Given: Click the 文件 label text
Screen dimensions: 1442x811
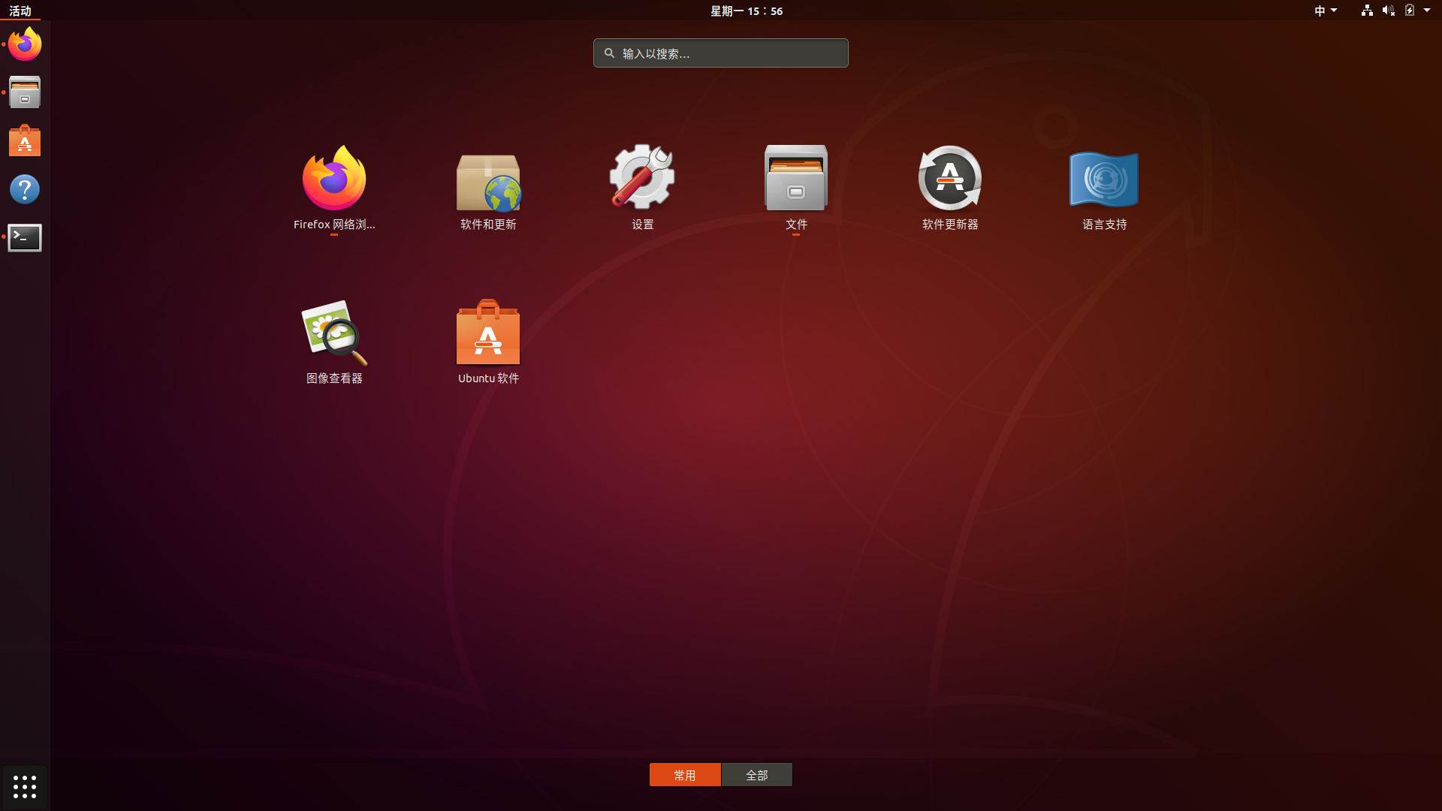Looking at the screenshot, I should coord(796,225).
